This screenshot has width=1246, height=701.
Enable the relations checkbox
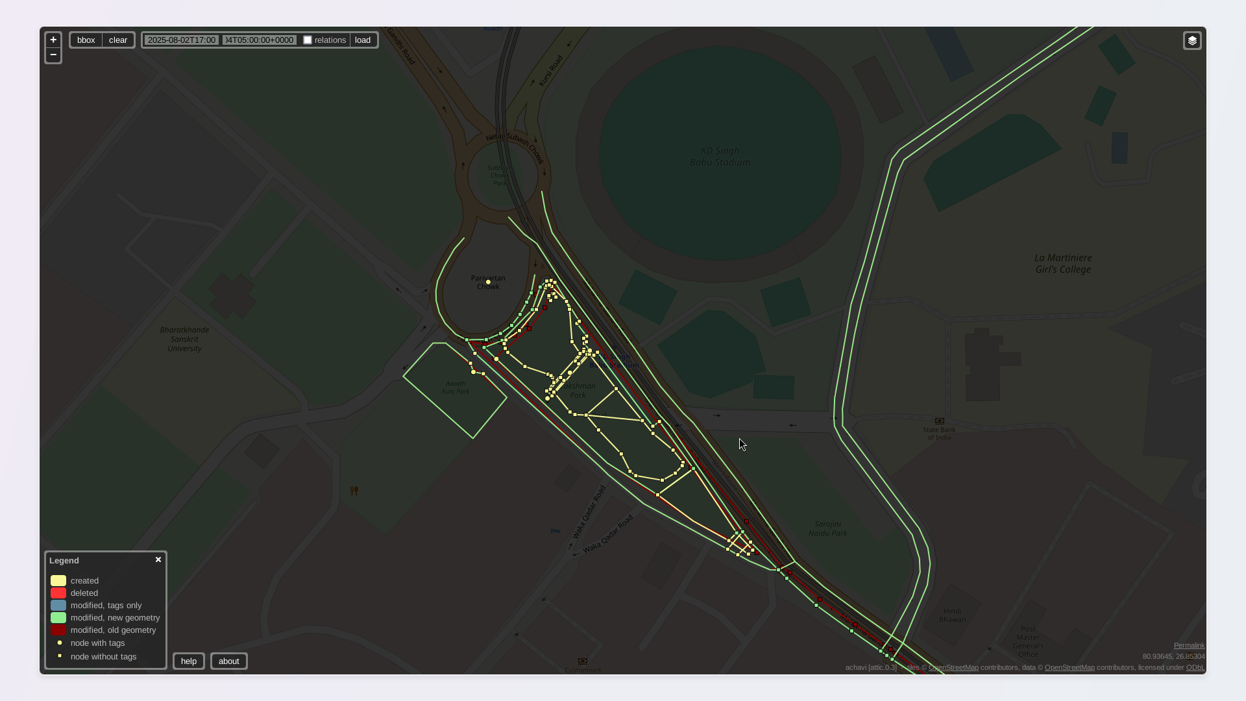[x=308, y=40]
